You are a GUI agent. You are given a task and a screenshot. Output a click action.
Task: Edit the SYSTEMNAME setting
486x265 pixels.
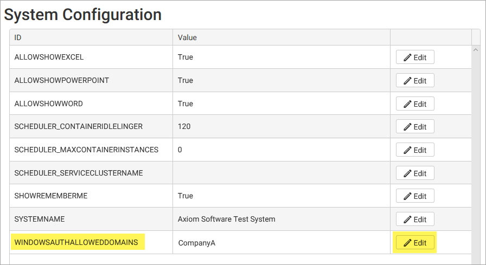(415, 219)
